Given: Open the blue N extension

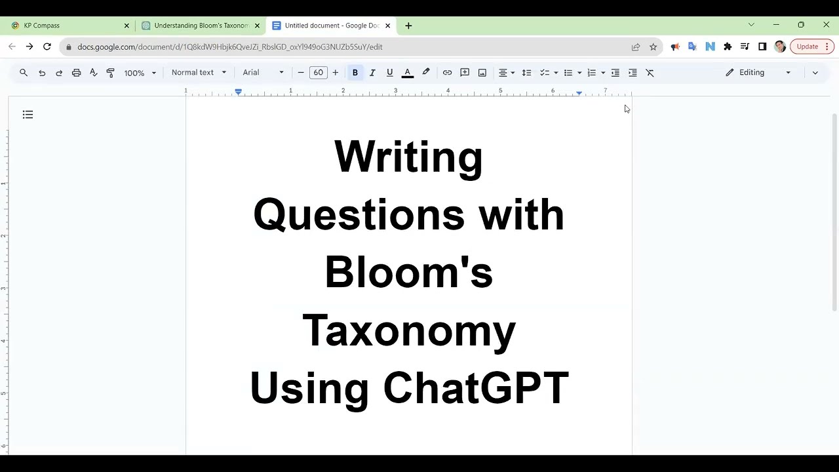Looking at the screenshot, I should click(710, 47).
